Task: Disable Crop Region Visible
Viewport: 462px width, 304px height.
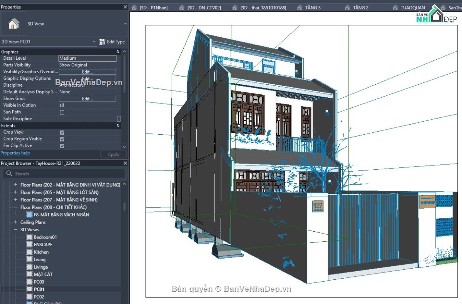Action: coord(62,139)
